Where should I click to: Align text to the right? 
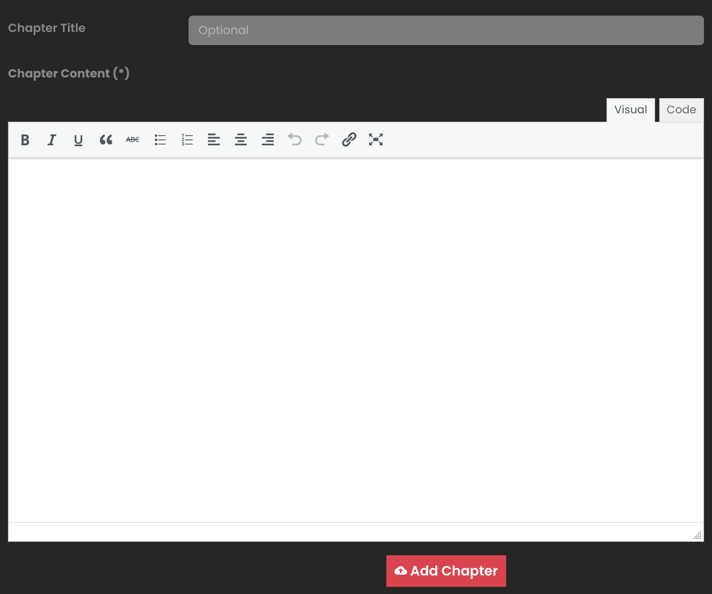click(x=267, y=139)
